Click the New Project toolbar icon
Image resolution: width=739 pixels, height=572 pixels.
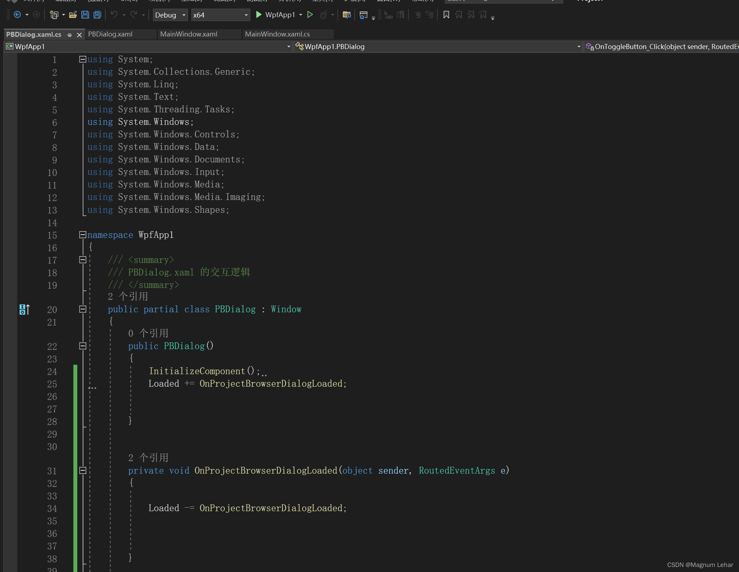coord(54,15)
